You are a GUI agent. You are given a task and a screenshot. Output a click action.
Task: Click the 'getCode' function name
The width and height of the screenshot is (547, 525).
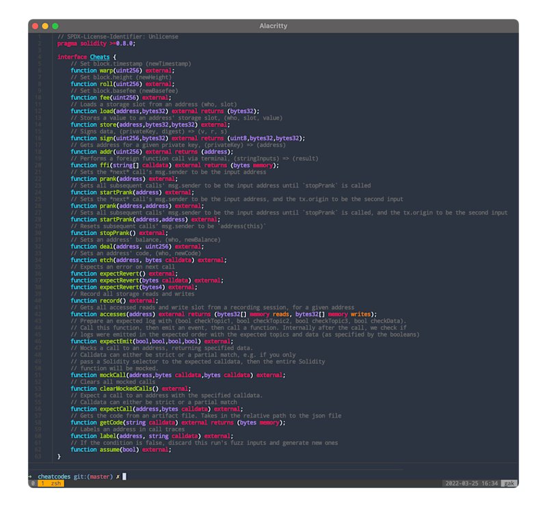(111, 422)
